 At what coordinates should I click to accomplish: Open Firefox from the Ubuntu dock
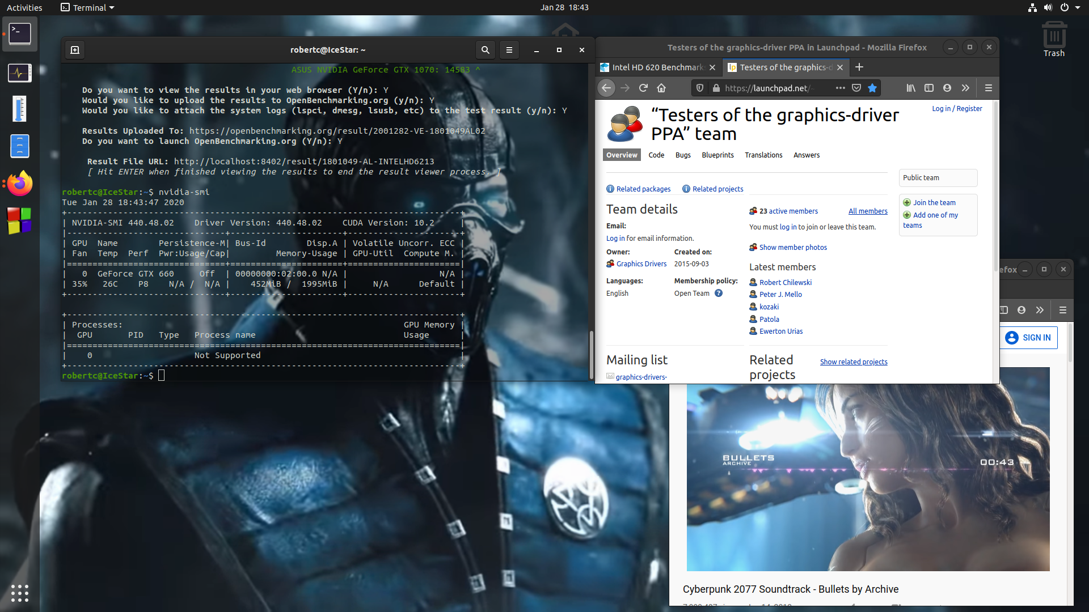[x=20, y=184]
